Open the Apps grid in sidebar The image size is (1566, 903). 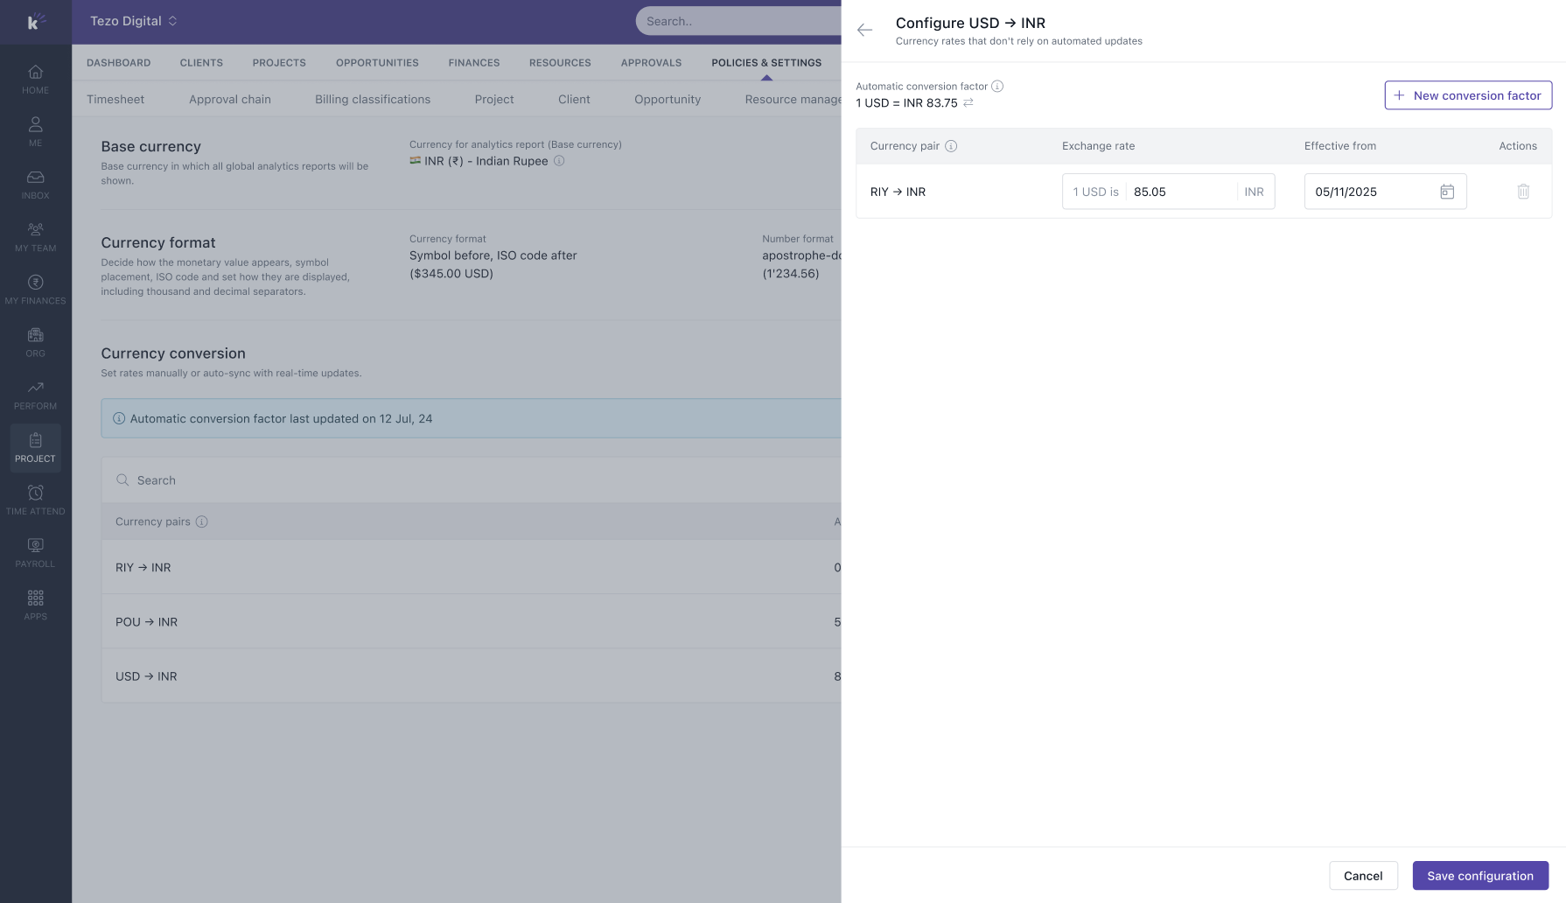35,605
